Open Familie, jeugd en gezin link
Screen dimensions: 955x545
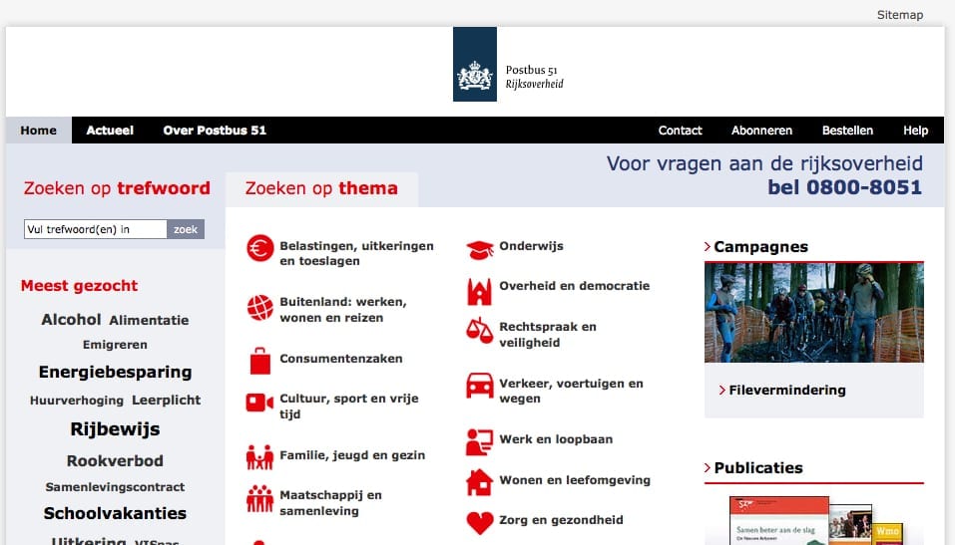352,455
